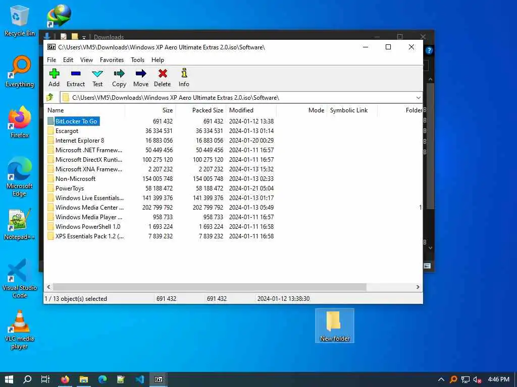The image size is (517, 387).
Task: Open the Favorites menu
Action: click(x=112, y=60)
